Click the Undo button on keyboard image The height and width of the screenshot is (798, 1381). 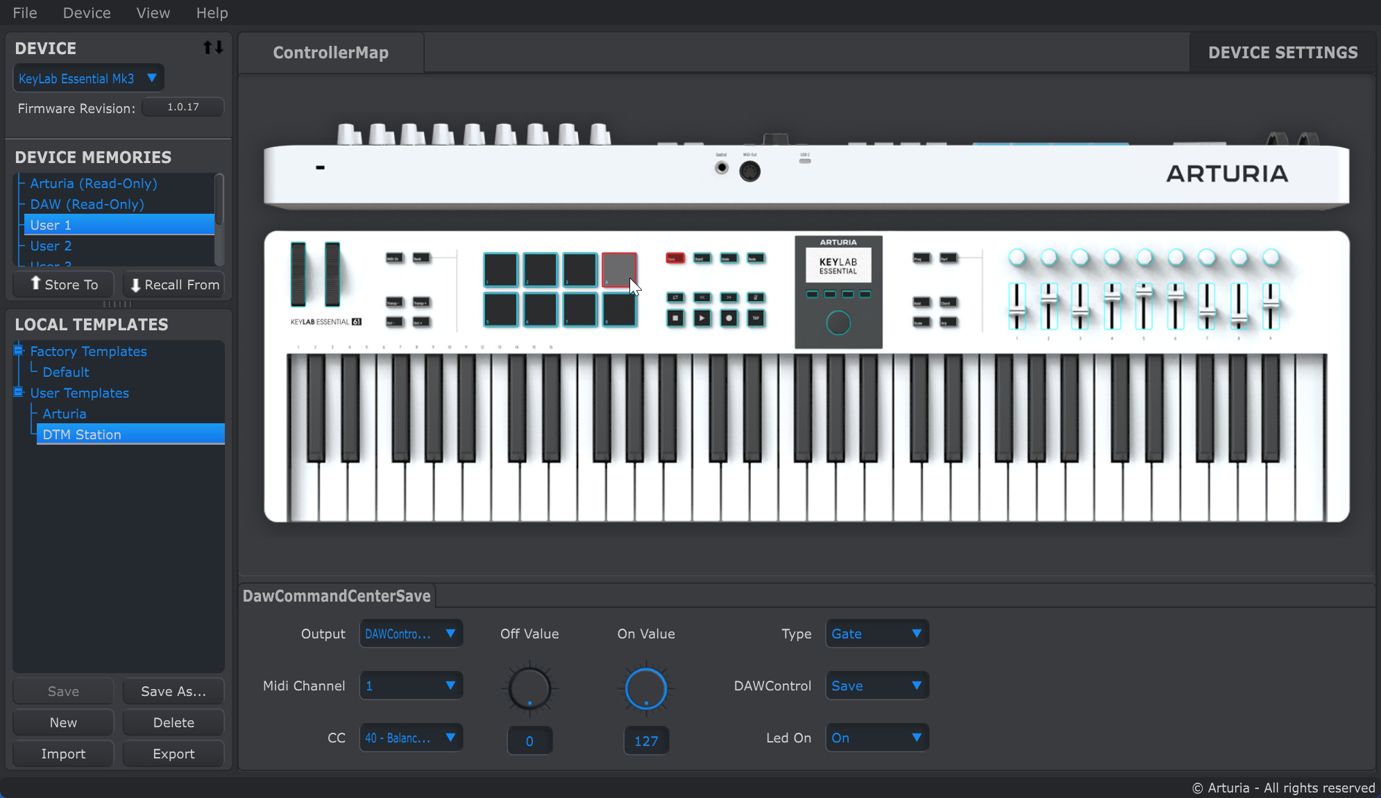pyautogui.click(x=729, y=258)
